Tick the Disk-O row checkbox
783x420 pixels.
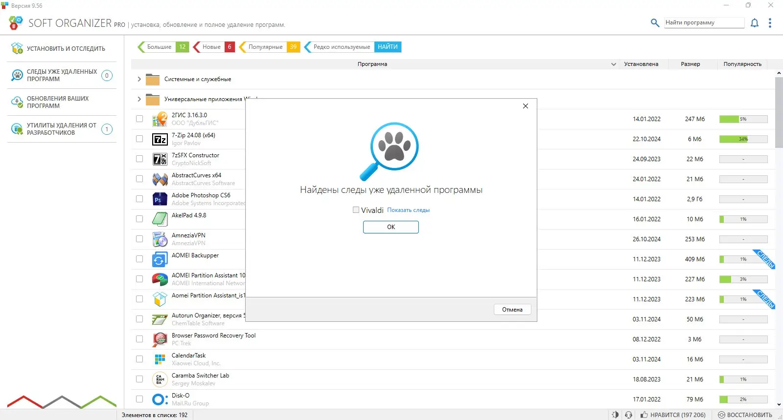[139, 399]
